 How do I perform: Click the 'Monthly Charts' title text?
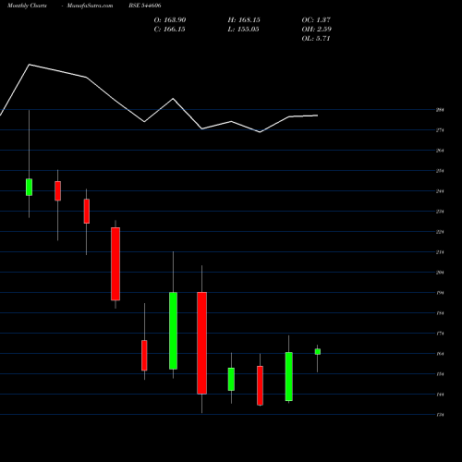[27, 6]
